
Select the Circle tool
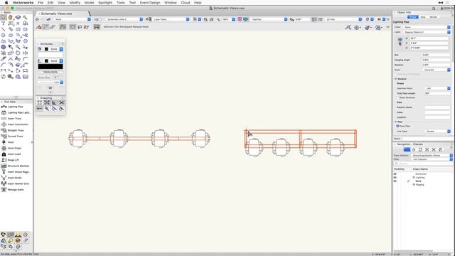coord(4,35)
